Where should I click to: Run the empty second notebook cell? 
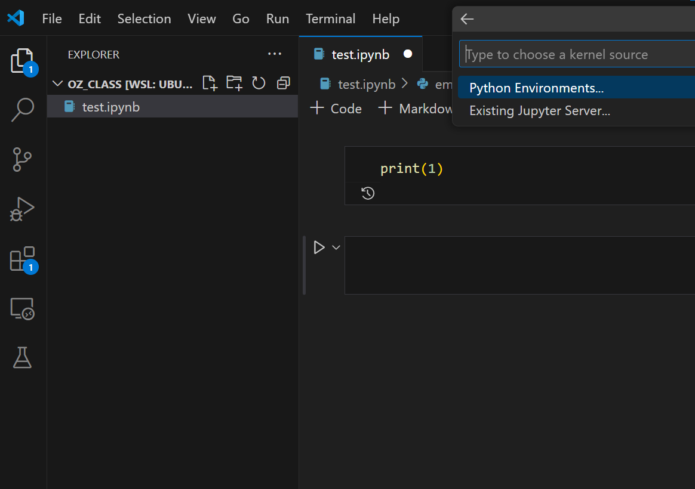[x=319, y=247]
